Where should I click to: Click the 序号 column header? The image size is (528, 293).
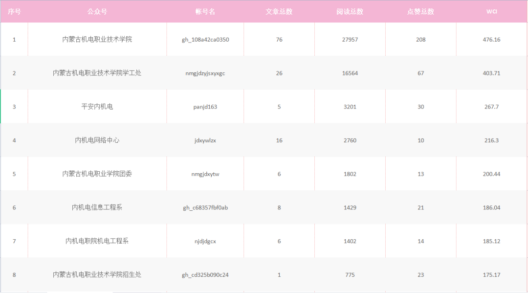click(14, 12)
